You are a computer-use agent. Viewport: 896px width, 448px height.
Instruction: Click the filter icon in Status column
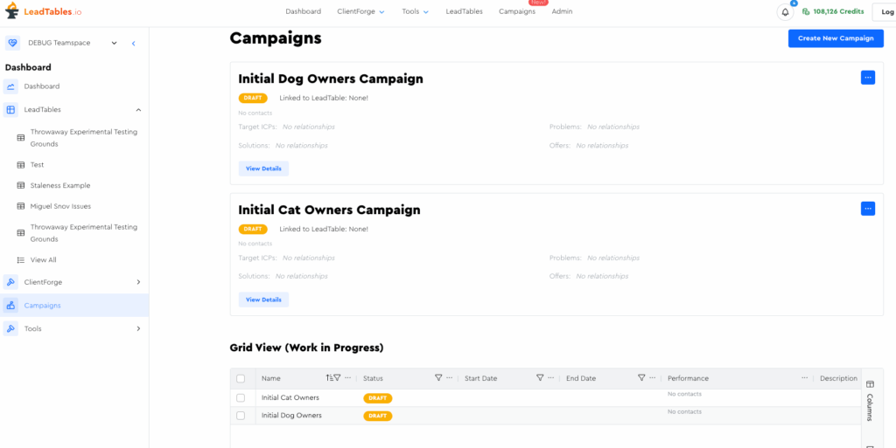(x=438, y=378)
